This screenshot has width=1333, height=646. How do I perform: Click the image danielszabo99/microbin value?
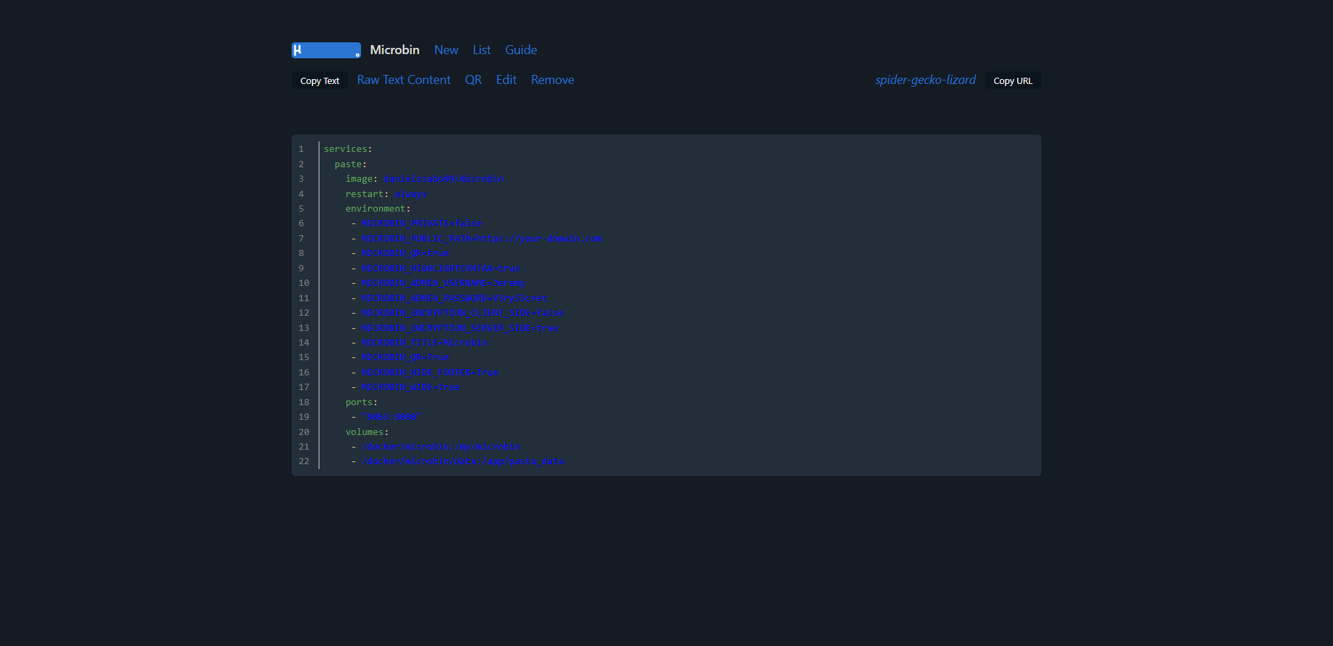tap(444, 179)
